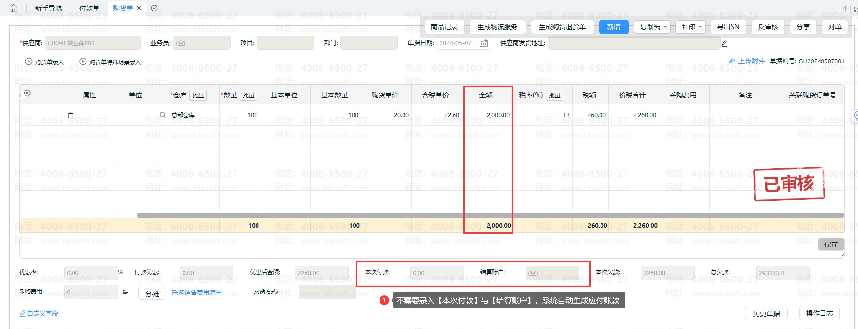Open the calendar picker for 单据日期
The height and width of the screenshot is (329, 858).
[x=483, y=43]
